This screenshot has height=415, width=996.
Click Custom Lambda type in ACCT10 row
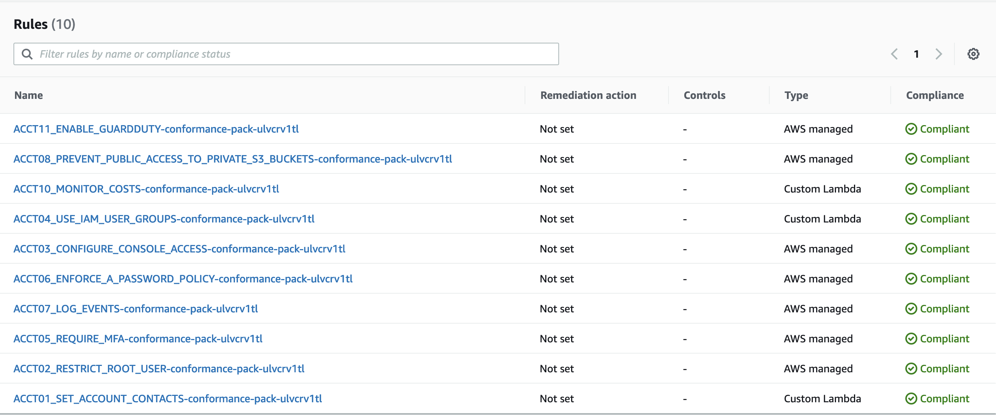click(823, 189)
